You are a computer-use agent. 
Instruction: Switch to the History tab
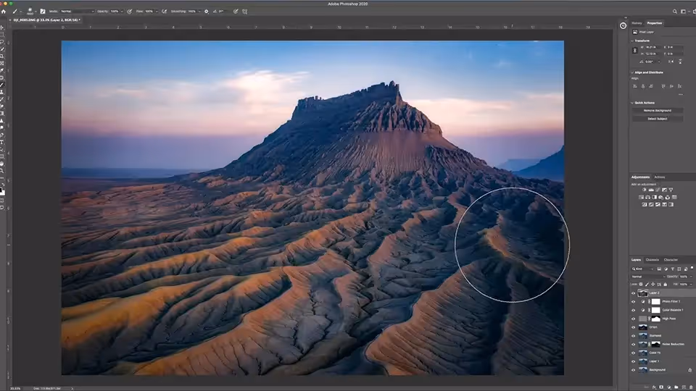637,23
